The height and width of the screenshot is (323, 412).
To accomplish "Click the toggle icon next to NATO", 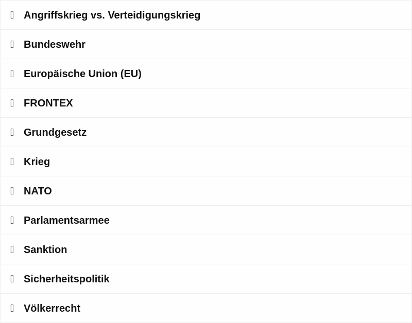I will click(12, 191).
